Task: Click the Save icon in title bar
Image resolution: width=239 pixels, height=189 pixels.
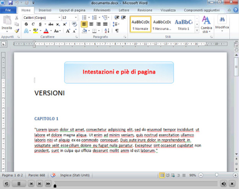Action: click(11, 3)
